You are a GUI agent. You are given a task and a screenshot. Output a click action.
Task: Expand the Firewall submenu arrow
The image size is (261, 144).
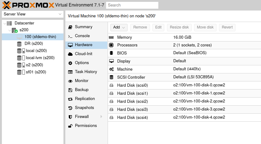tap(101, 117)
